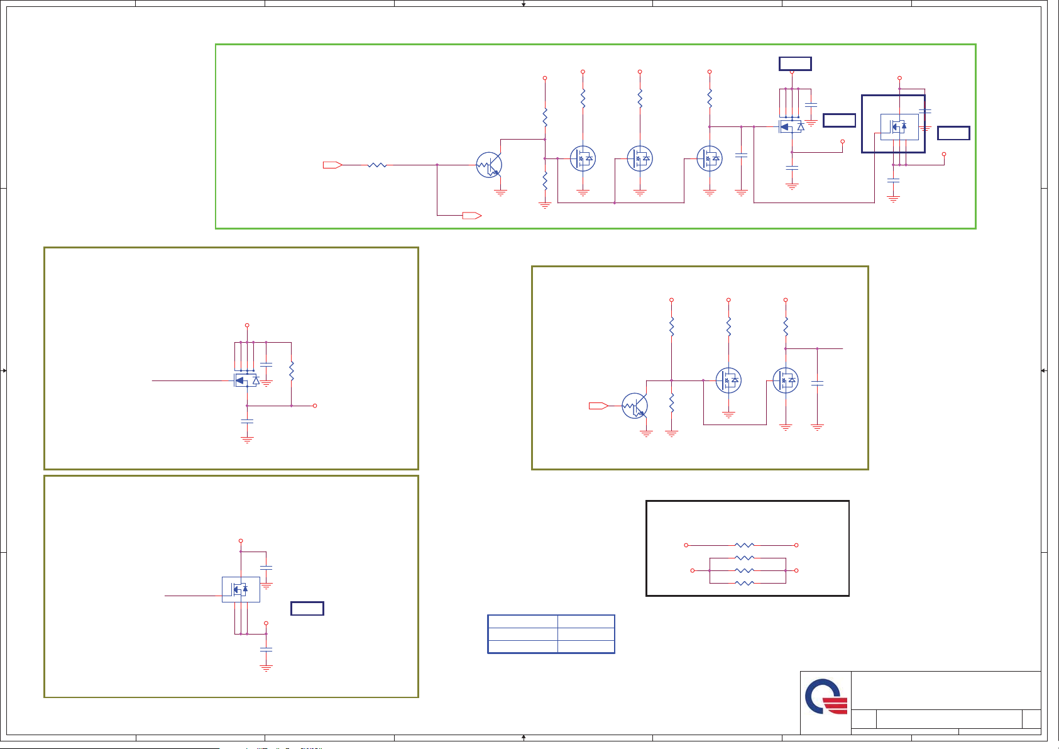Select the single top resistor in the black box
This screenshot has width=1059, height=749.
coord(744,545)
